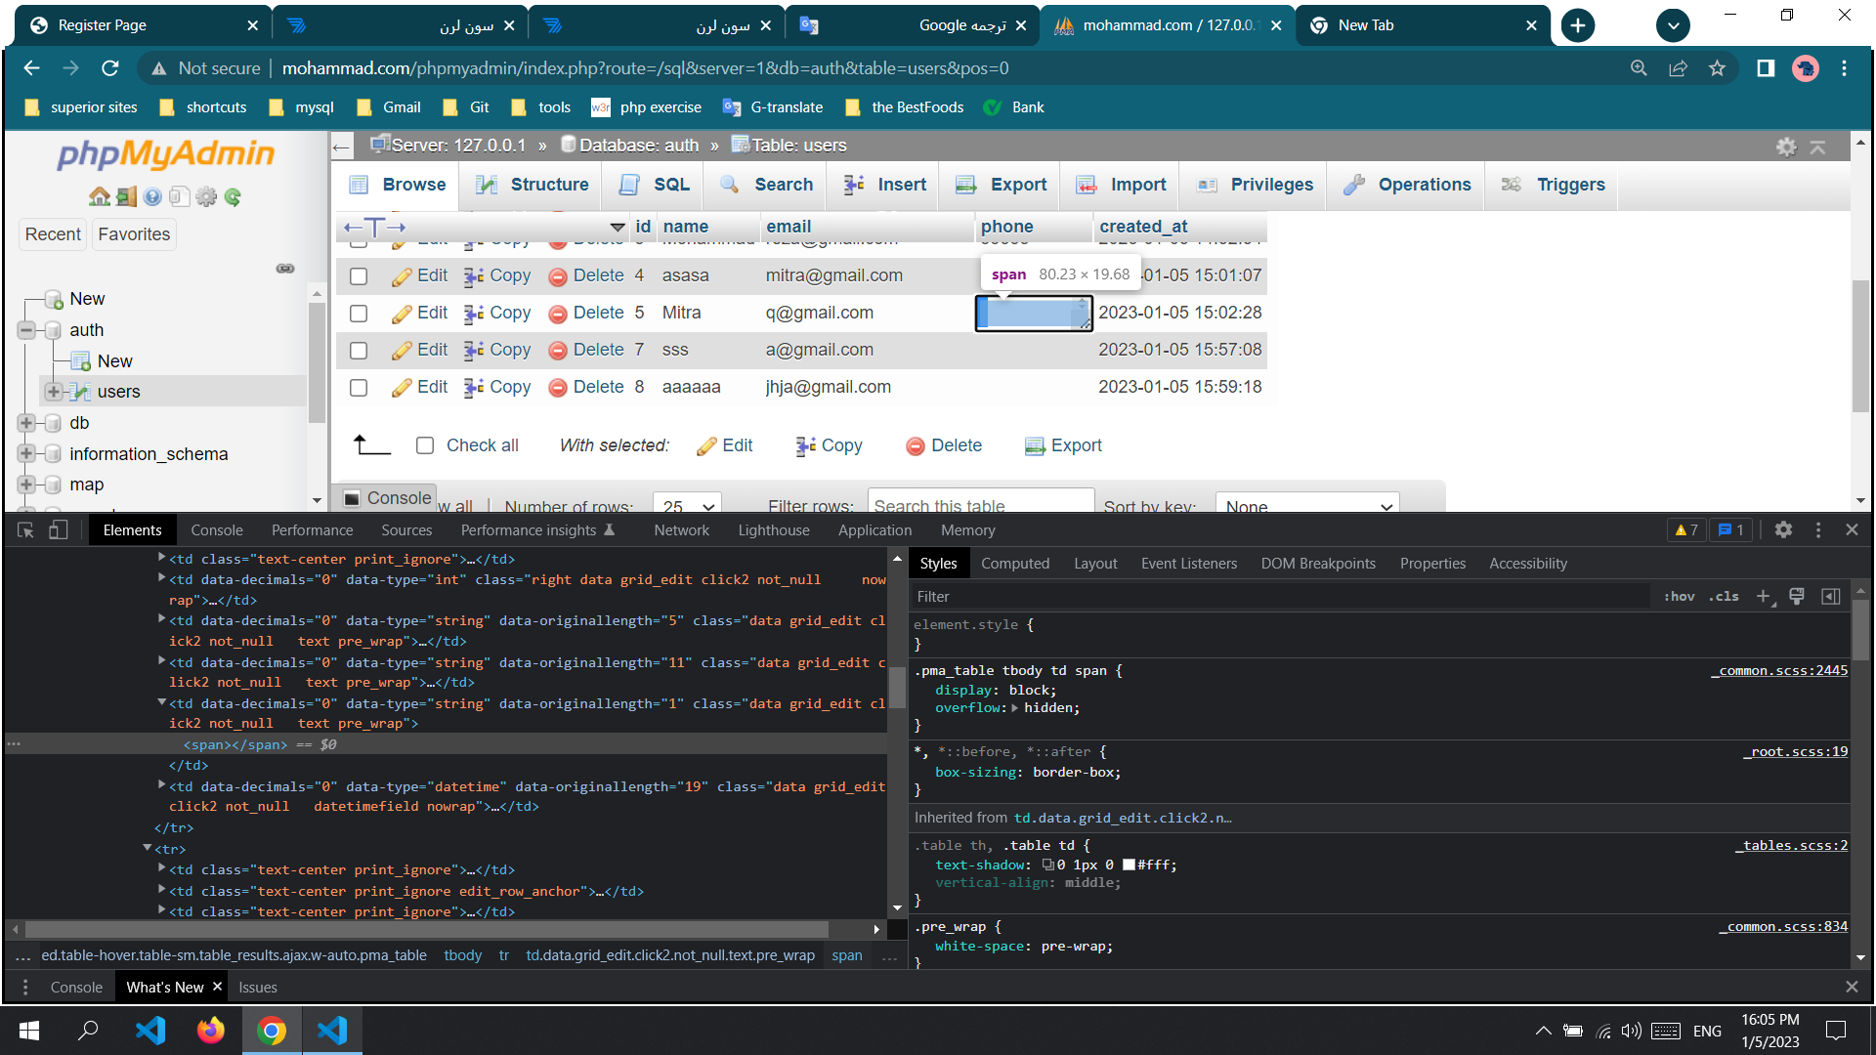Expand the overflow shorthand triangle in Styles
This screenshot has height=1055, width=1876.
click(x=1014, y=708)
